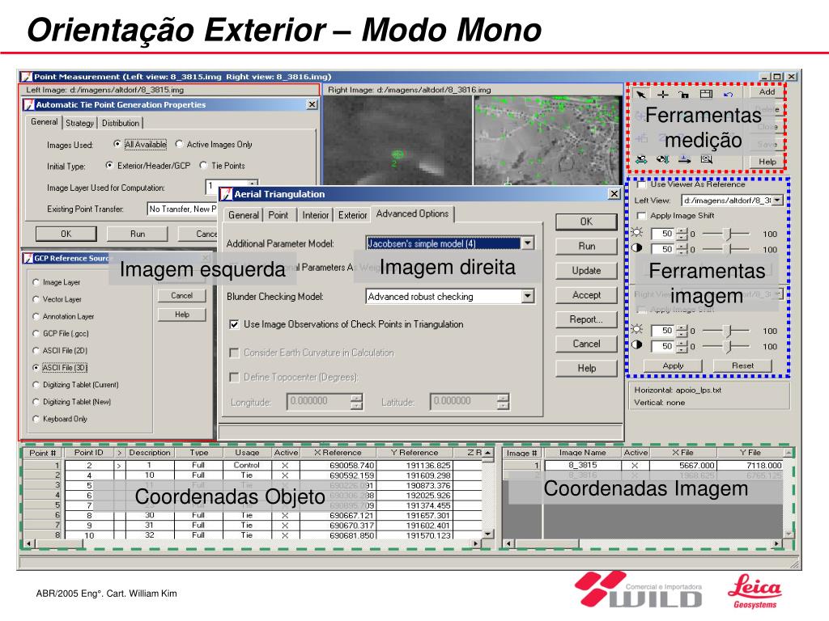Select the arrow pointer tool
The height and width of the screenshot is (621, 829).
pyautogui.click(x=641, y=95)
